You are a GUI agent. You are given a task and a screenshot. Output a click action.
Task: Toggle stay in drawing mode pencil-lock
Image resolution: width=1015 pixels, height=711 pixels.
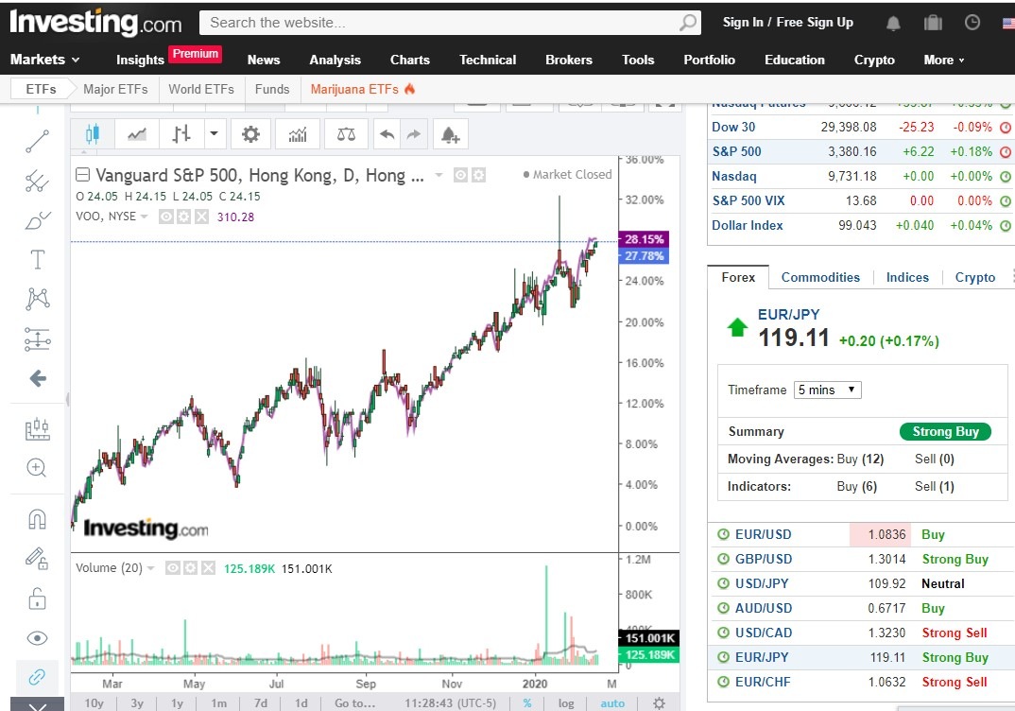coord(37,558)
